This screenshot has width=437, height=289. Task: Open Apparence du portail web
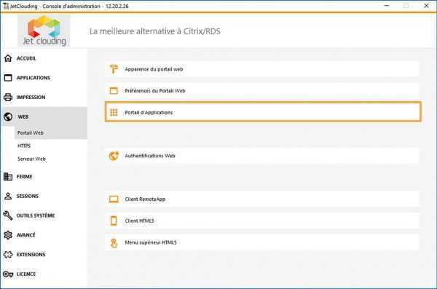point(262,69)
